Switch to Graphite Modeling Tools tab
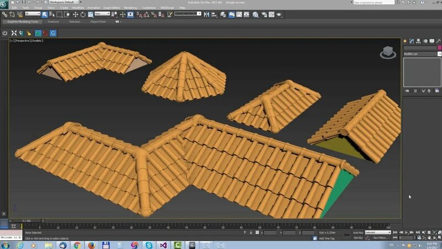The image size is (442, 249). [23, 22]
